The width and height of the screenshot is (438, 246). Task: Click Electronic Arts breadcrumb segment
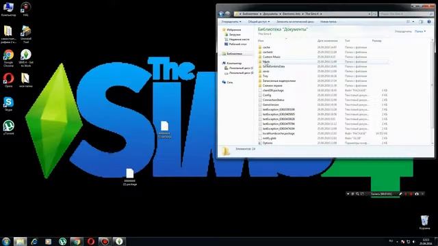(292, 14)
